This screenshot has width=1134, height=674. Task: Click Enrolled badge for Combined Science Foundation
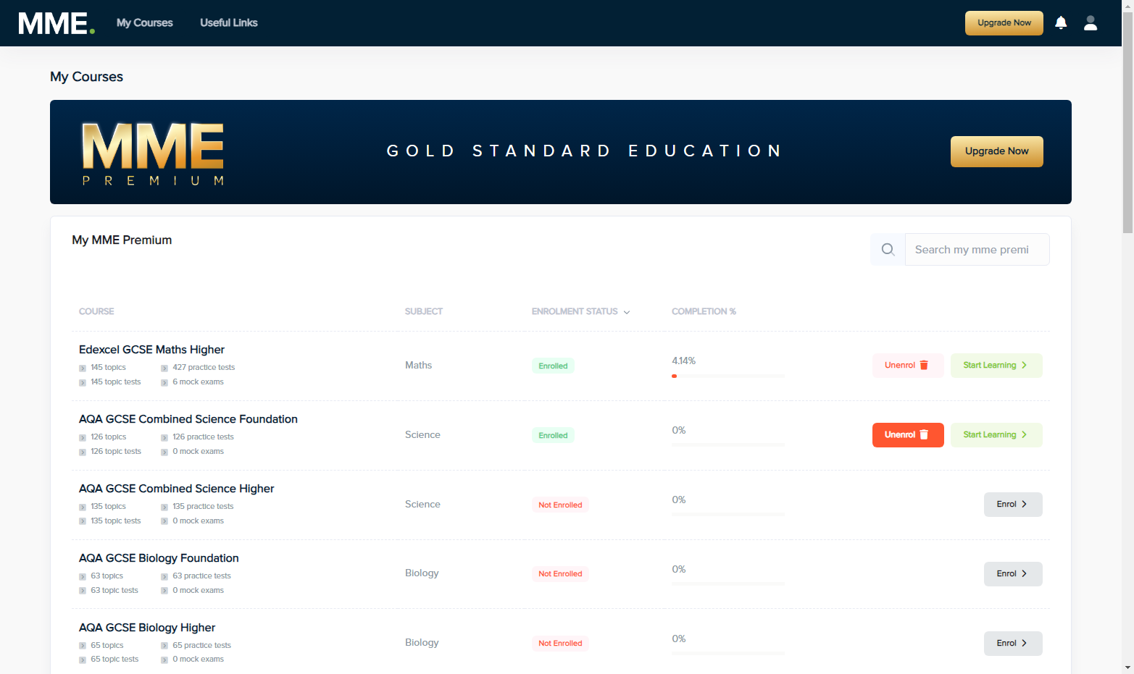[x=553, y=436]
